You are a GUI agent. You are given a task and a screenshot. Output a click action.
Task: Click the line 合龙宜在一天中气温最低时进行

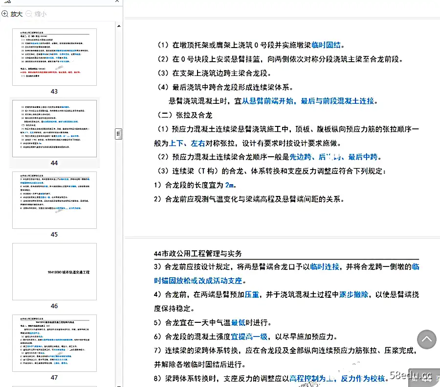coord(213,323)
